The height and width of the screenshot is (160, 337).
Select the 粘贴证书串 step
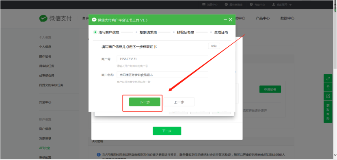click(x=186, y=32)
